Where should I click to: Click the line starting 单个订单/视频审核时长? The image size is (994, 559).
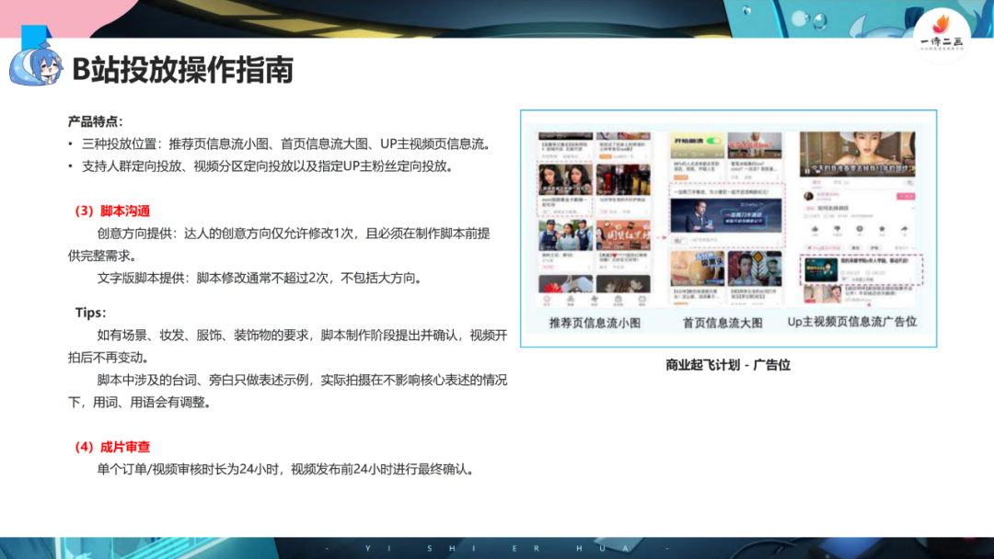point(286,469)
